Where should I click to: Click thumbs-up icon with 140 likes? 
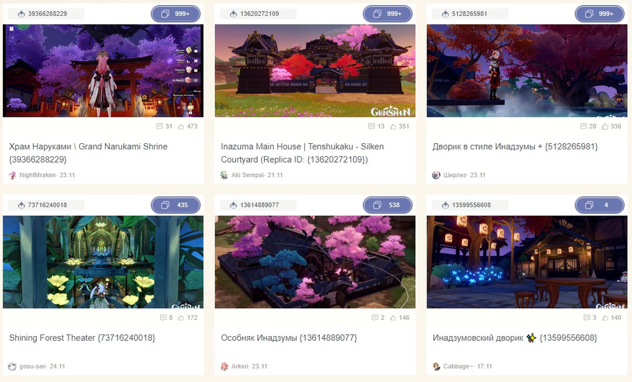point(605,318)
